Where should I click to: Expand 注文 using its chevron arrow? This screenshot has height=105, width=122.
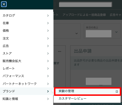[48, 38]
